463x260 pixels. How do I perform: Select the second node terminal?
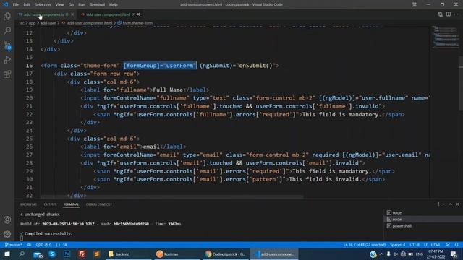tap(423, 219)
